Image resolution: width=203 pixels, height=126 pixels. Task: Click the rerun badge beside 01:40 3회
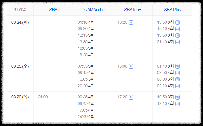point(178,66)
